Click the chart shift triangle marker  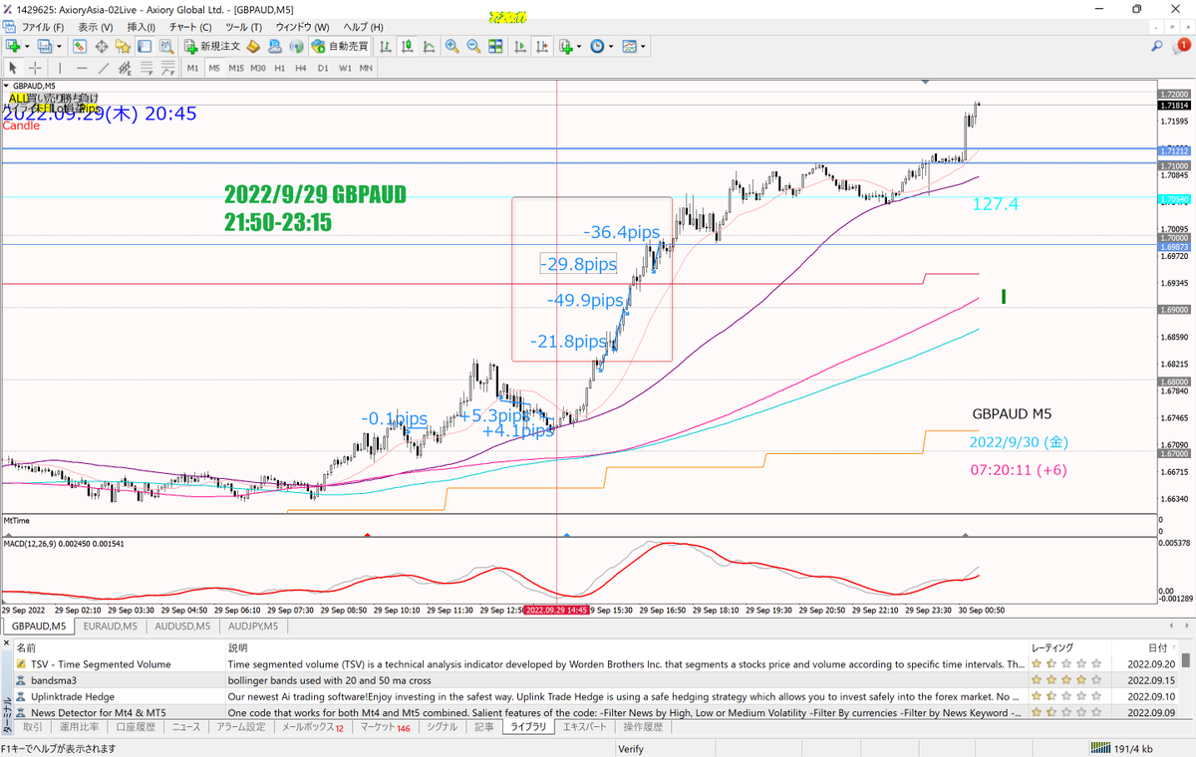(927, 81)
